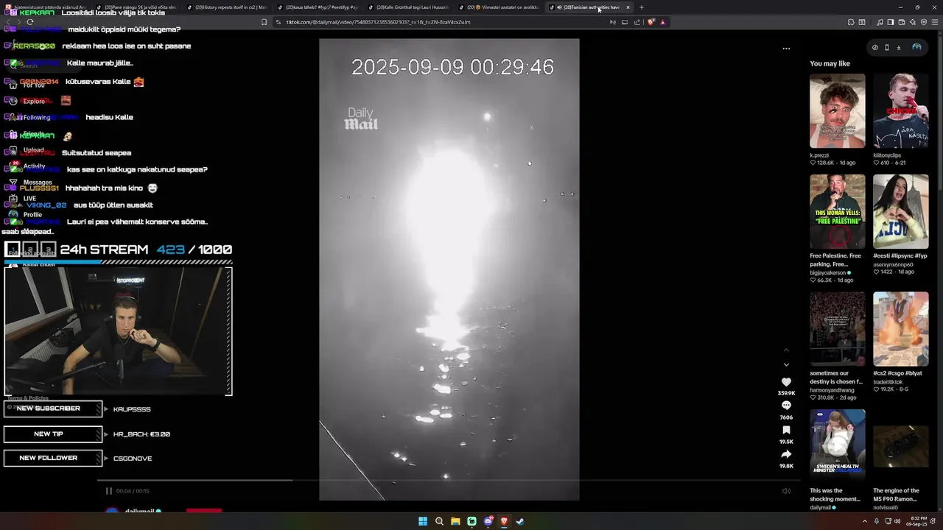The image size is (943, 530).
Task: Click the Brave shields icon in address bar
Action: 651,22
